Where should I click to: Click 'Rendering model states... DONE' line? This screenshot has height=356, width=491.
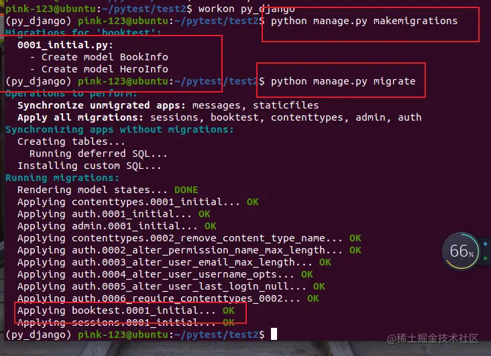pos(108,190)
